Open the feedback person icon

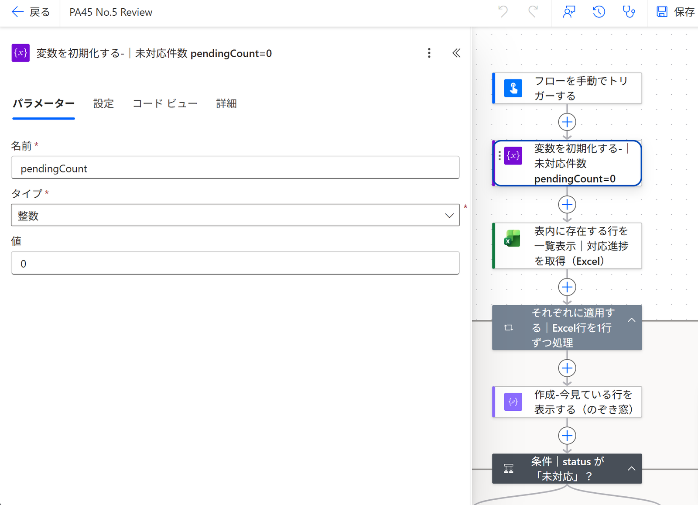(569, 12)
